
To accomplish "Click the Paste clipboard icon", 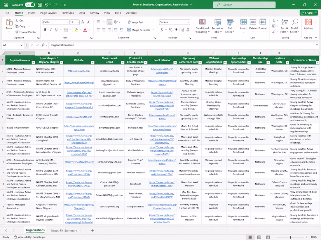I will (9, 22).
